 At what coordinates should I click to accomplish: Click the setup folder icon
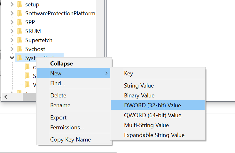coord(20,4)
